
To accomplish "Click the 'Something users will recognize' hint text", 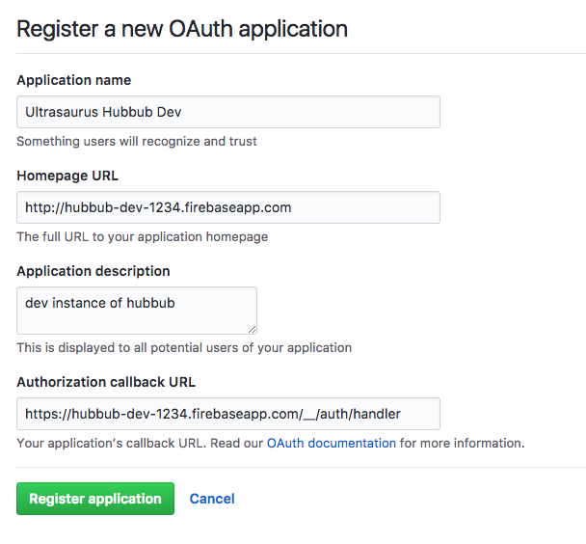I will click(x=137, y=142).
